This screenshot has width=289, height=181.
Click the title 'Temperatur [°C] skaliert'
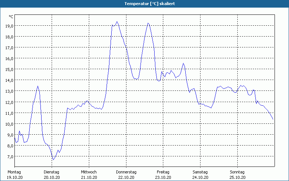tap(150, 4)
